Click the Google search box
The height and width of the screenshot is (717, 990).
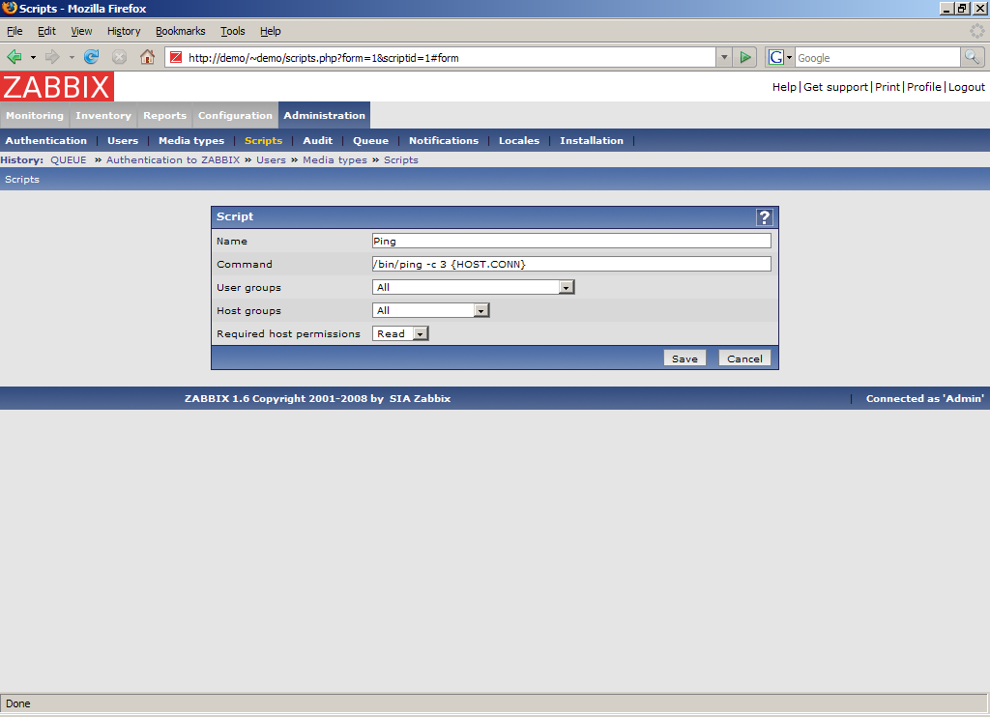click(x=878, y=57)
